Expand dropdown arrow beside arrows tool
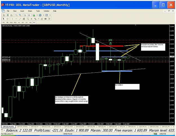This screenshot has height=136, width=176. [x=39, y=19]
